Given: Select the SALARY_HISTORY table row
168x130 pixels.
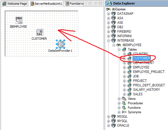Looking at the screenshot, I should 147,90.
